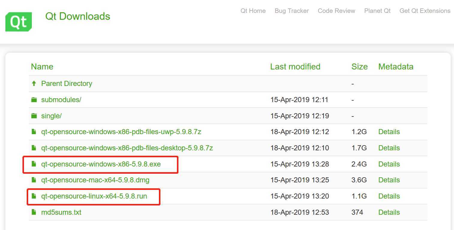Viewport: 454px width, 230px height.
Task: View Details for the windows exe file
Action: (389, 164)
